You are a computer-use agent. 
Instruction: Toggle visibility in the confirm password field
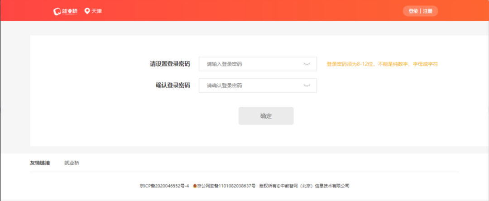(307, 86)
